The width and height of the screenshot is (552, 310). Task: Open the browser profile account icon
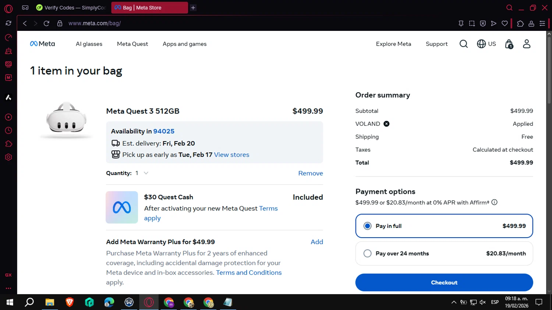531,23
